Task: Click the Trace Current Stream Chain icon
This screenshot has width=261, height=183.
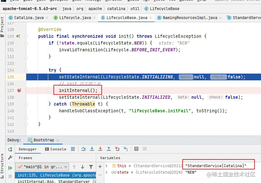Action: click(x=145, y=149)
